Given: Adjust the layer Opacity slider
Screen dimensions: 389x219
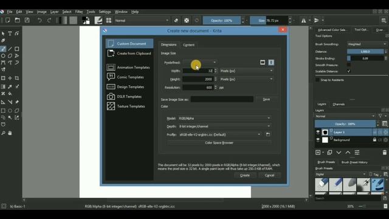Looking at the screenshot, I should 345,124.
